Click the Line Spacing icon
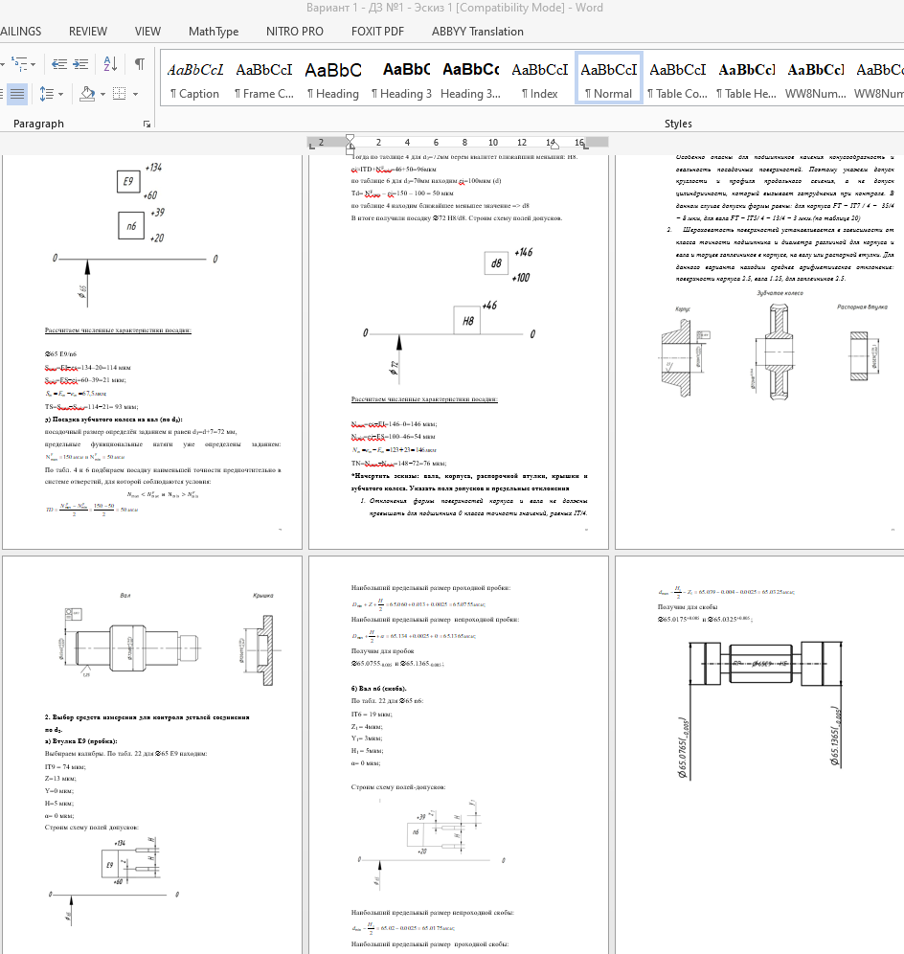The image size is (904, 954). point(47,94)
